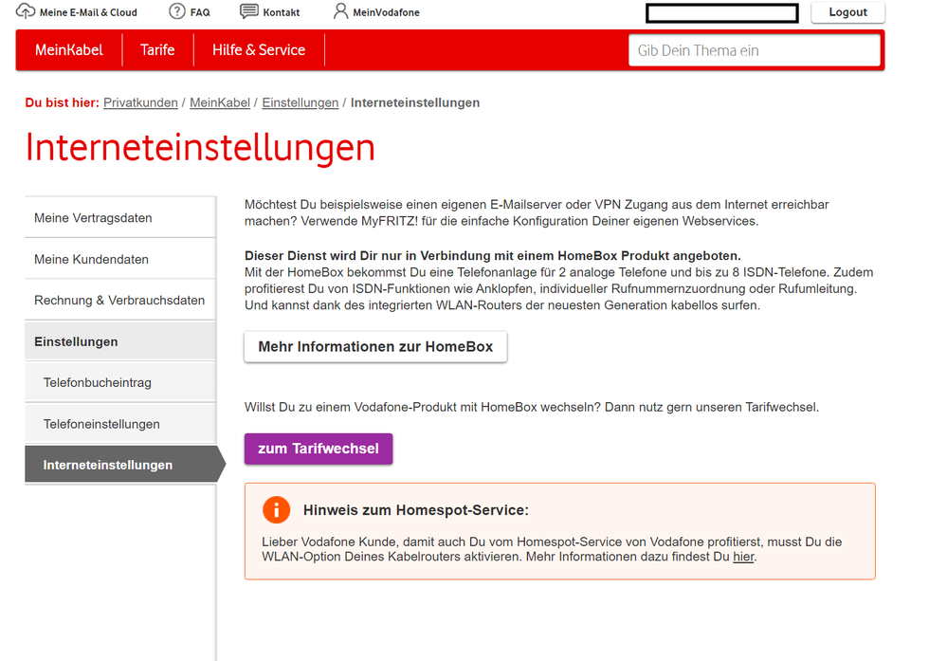Image resolution: width=947 pixels, height=661 pixels.
Task: Navigate to Einstellungen in the breadcrumb
Action: (300, 102)
